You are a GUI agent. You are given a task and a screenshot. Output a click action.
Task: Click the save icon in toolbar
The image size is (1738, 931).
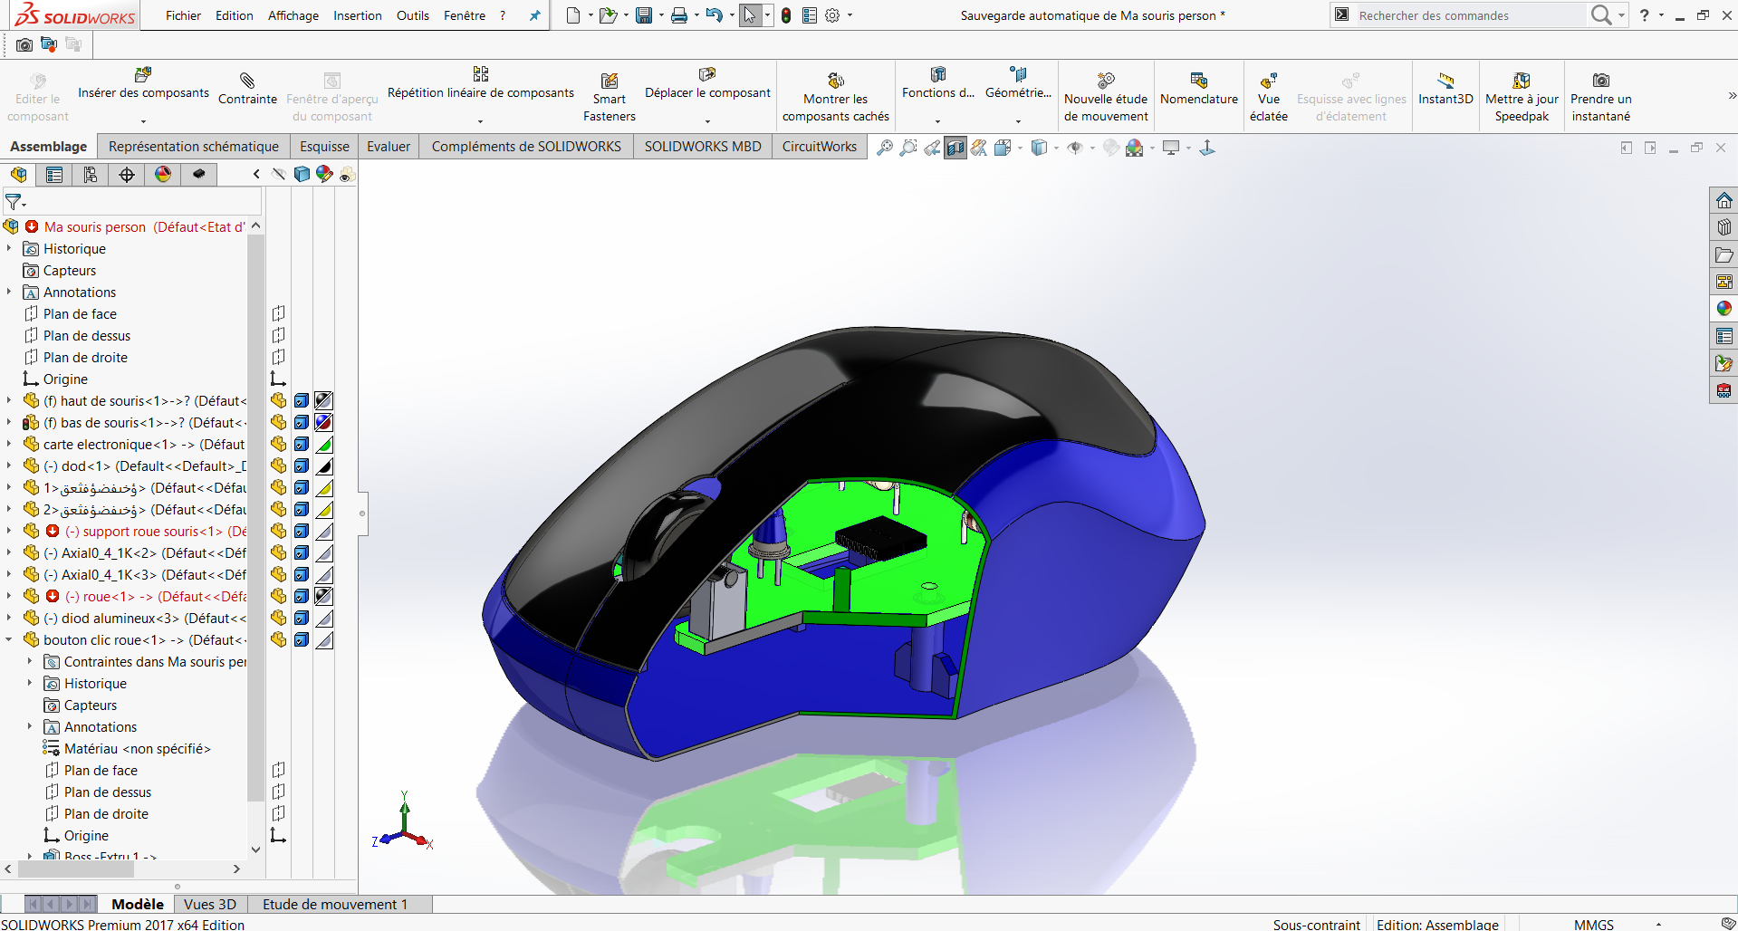[644, 15]
